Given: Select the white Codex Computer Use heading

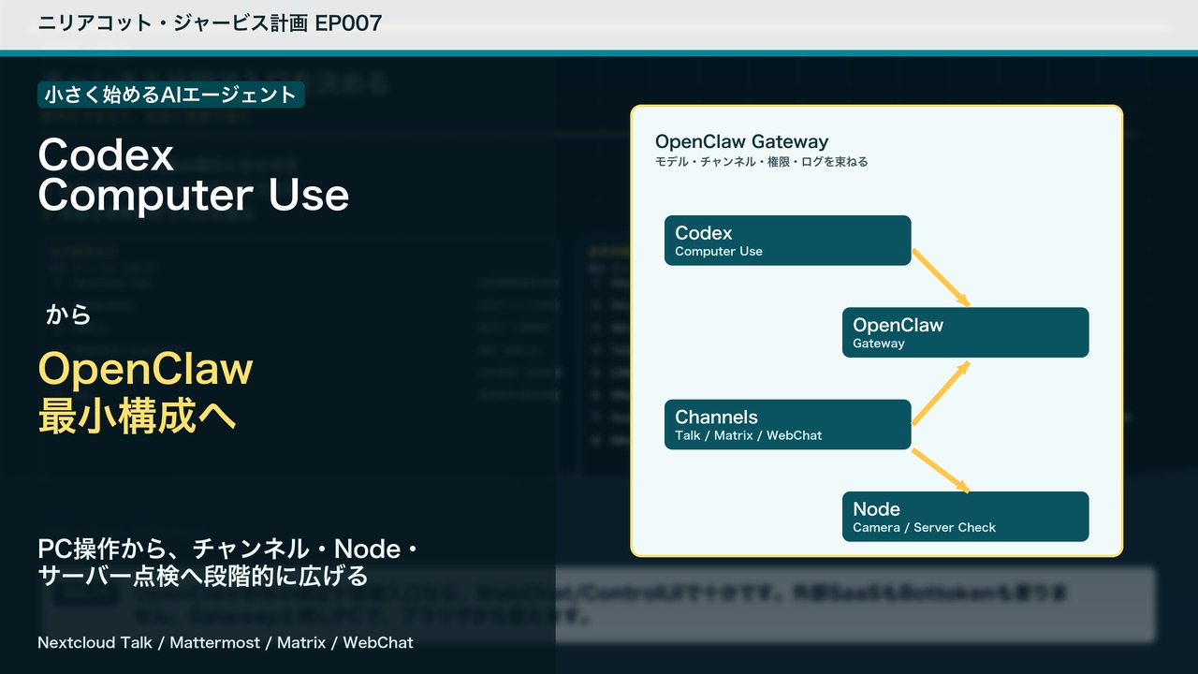Looking at the screenshot, I should coord(194,176).
